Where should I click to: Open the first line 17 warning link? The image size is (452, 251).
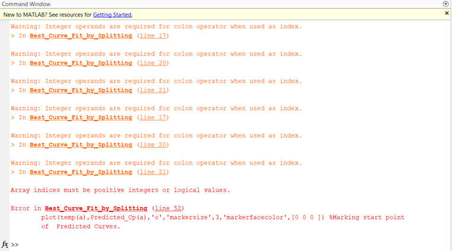(153, 36)
